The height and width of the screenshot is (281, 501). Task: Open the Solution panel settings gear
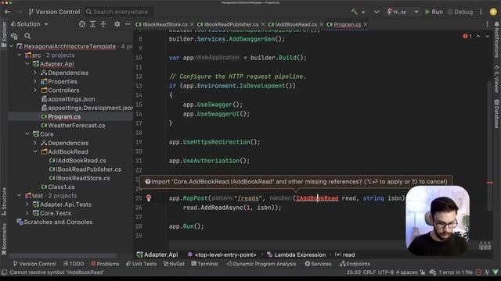click(117, 24)
